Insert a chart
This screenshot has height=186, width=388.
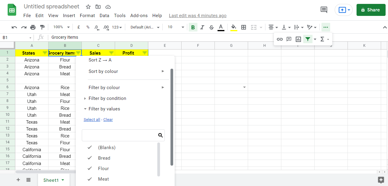[x=298, y=39]
